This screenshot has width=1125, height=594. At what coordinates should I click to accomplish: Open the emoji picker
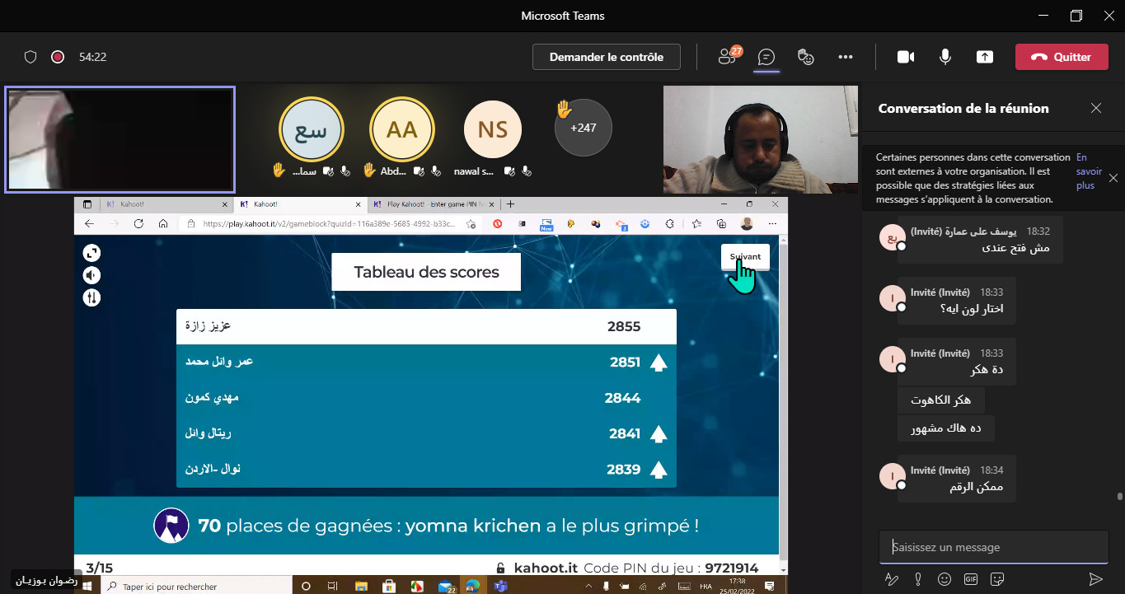coord(945,579)
